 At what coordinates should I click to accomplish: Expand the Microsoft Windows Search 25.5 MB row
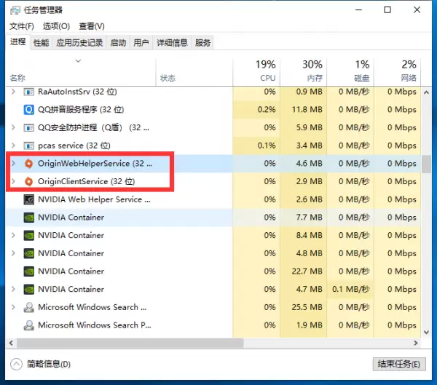click(13, 307)
